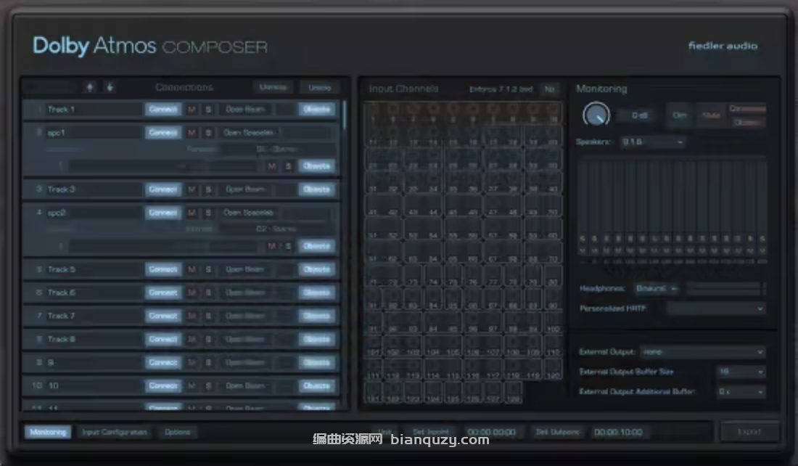Click the Track 5 name field
Viewport: 798px width, 466px height.
93,269
